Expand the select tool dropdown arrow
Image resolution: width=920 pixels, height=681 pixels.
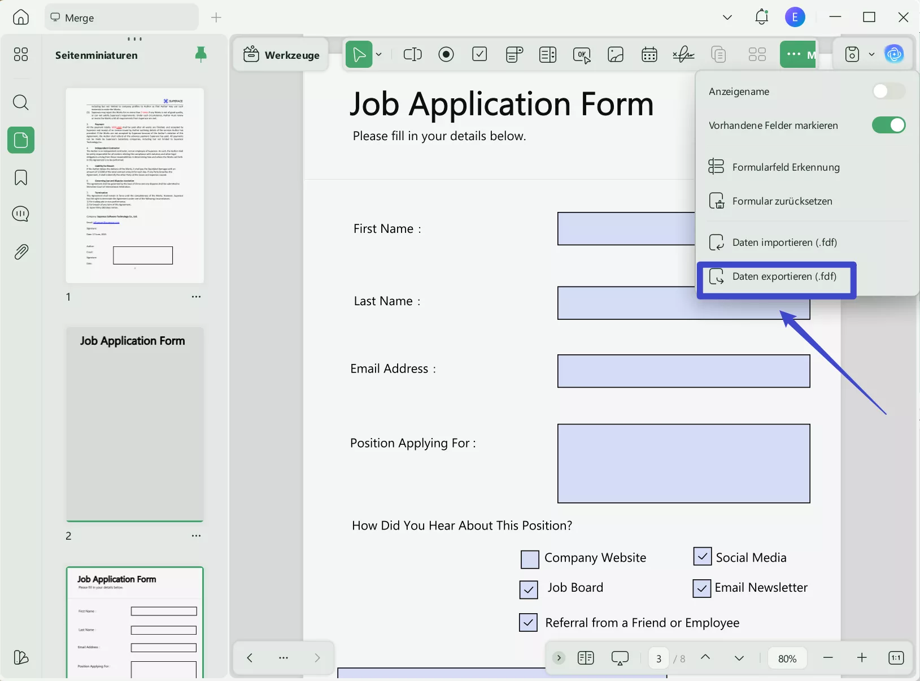pyautogui.click(x=379, y=54)
